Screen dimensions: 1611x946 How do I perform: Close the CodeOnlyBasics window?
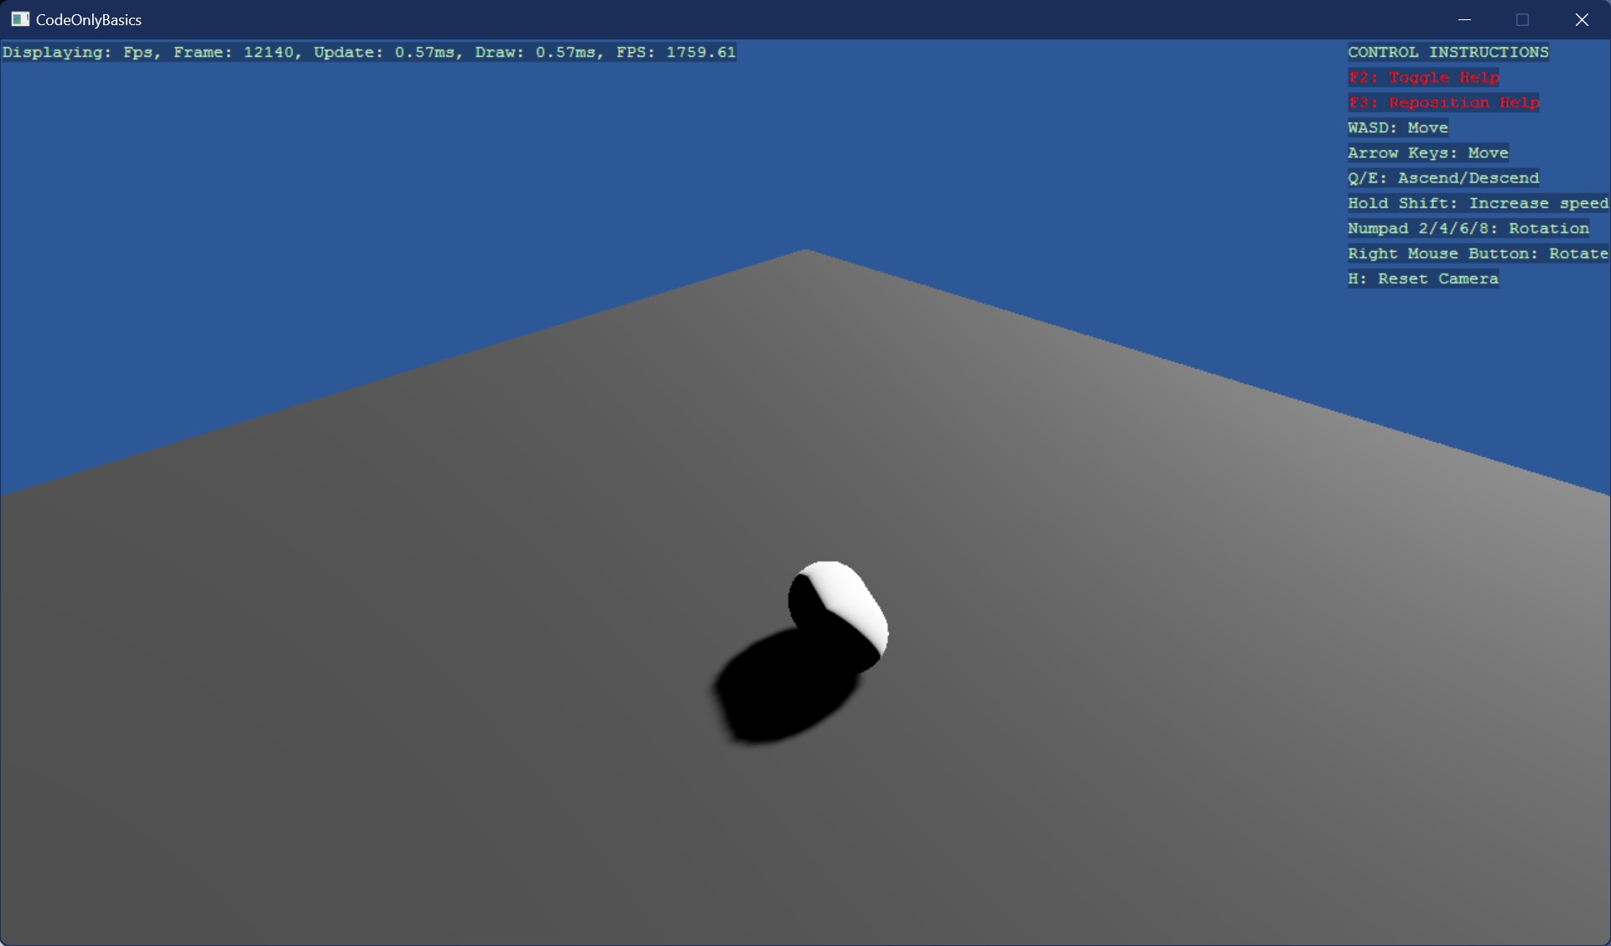pos(1582,19)
